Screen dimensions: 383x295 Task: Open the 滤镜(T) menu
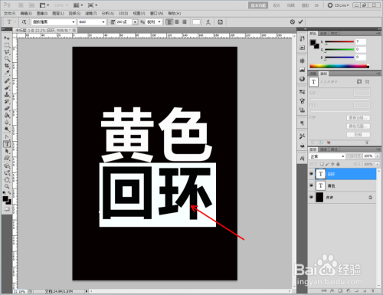[x=91, y=13]
